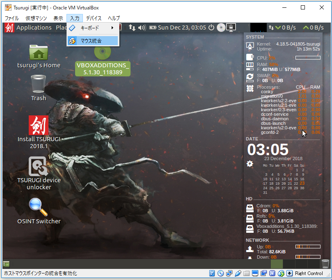Click the lock screen monitor icon
Image resolution: width=332 pixels, height=280 pixels.
click(x=231, y=28)
